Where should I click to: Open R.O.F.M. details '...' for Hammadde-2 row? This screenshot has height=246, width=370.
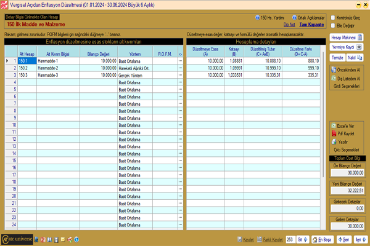coord(180,68)
